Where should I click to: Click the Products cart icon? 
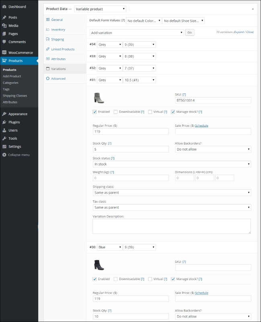[x=4, y=61]
